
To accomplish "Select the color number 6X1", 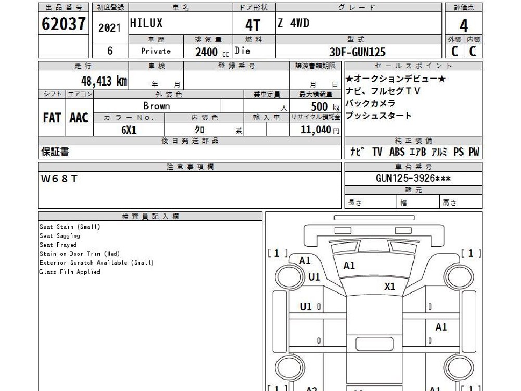I will tap(129, 130).
